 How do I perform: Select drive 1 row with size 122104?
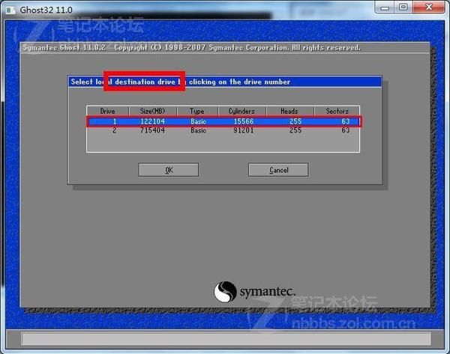coord(223,121)
